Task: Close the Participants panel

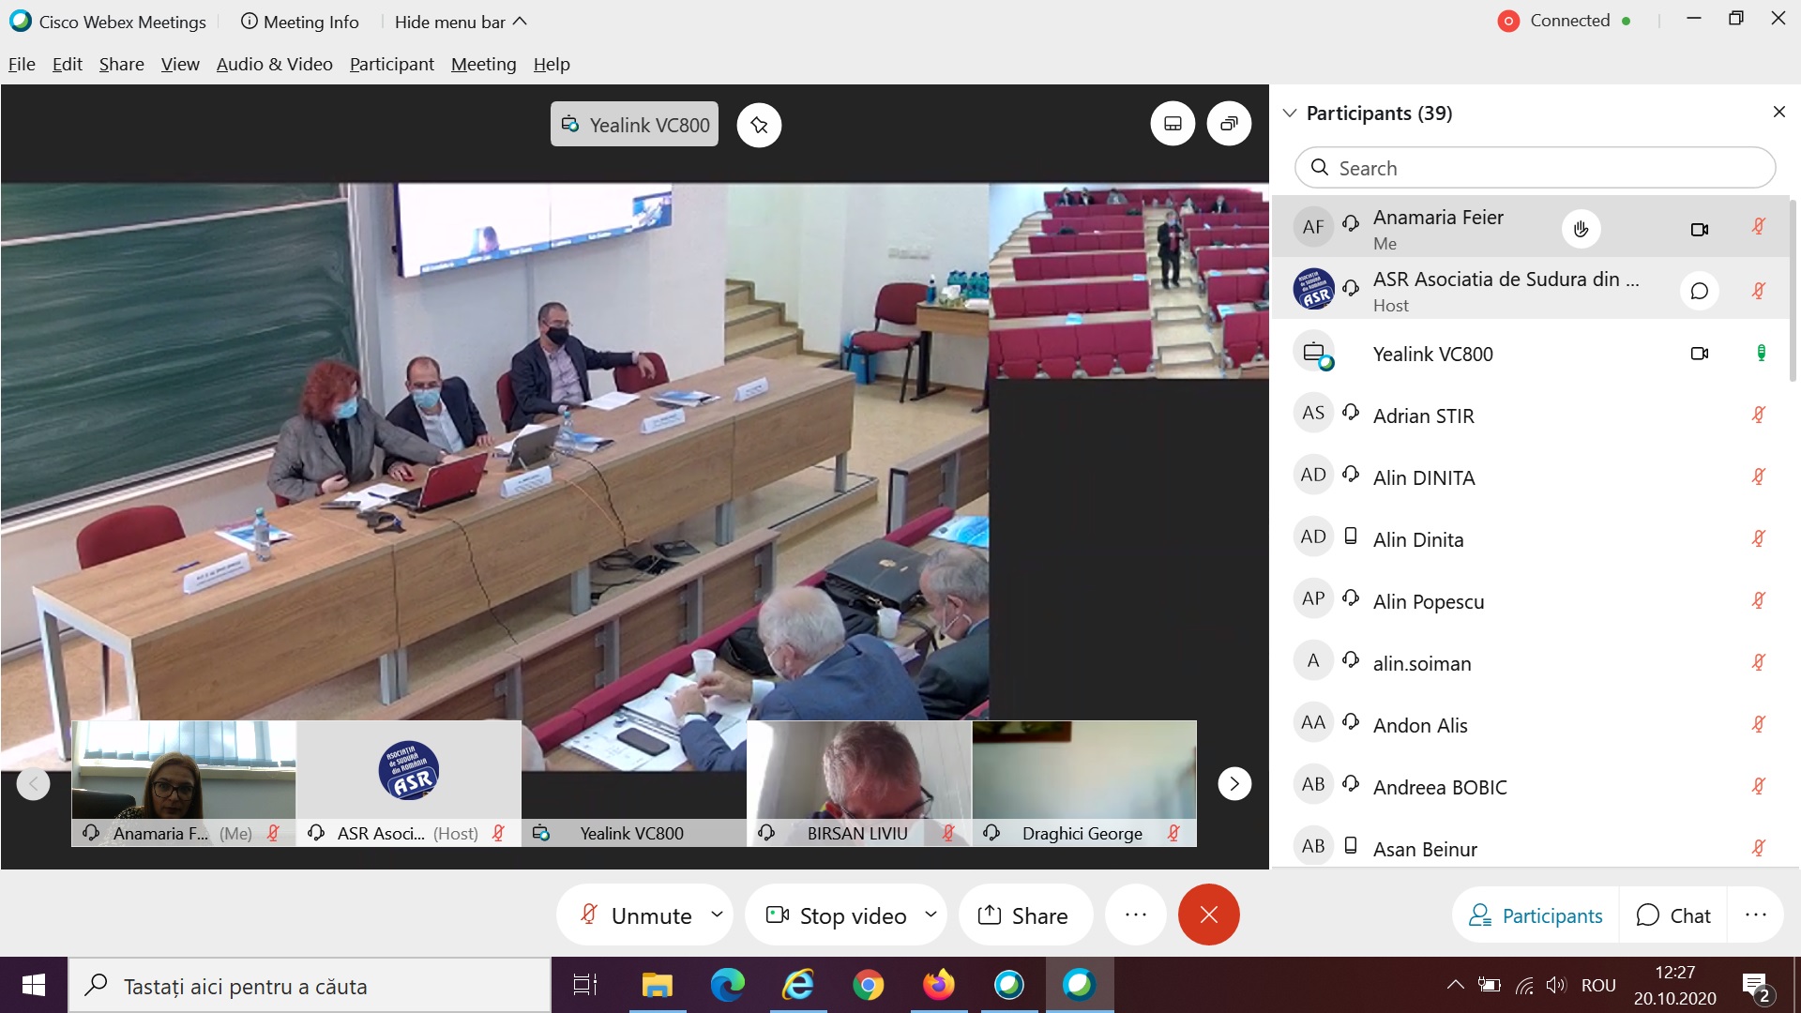Action: (x=1778, y=113)
